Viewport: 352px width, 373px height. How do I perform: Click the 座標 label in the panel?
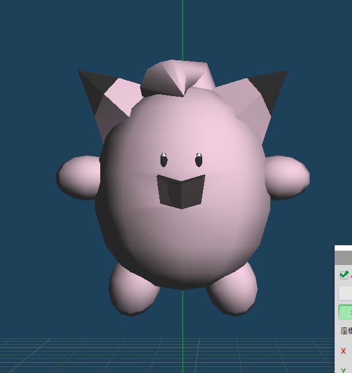[x=346, y=331]
